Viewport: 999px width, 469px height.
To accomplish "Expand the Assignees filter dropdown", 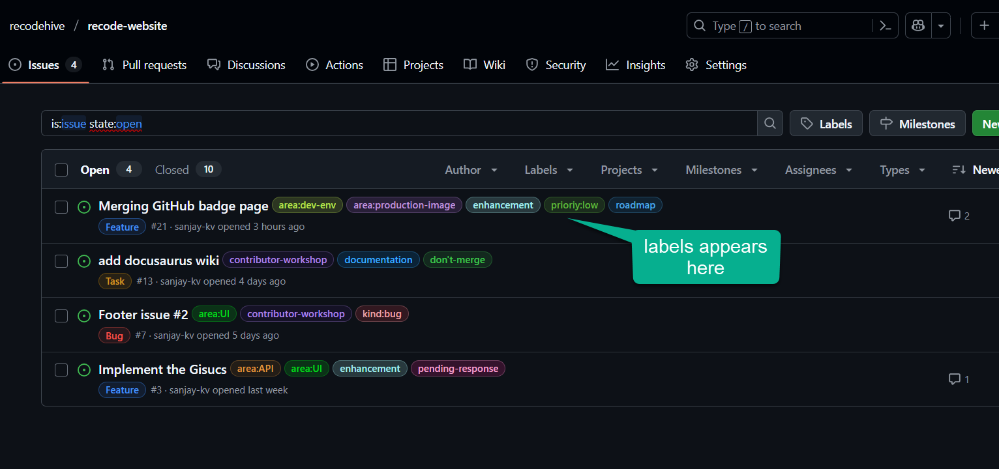I will [818, 170].
